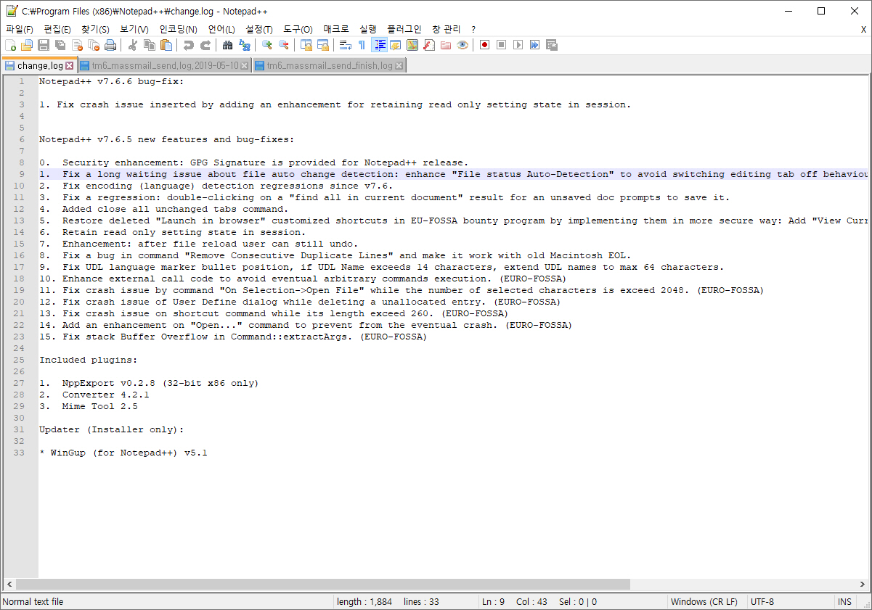Click 'Normal text file' in status bar
The height and width of the screenshot is (610, 872).
(33, 602)
